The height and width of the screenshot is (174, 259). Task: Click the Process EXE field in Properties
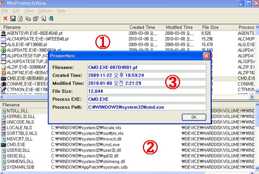click(147, 99)
